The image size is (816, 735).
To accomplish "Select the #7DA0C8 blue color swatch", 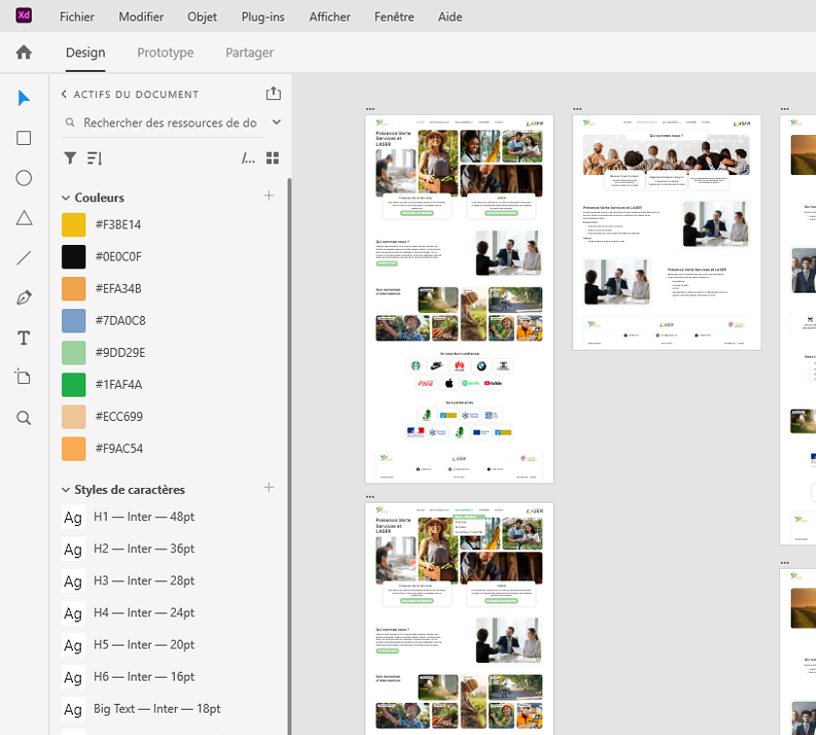I will [x=74, y=321].
